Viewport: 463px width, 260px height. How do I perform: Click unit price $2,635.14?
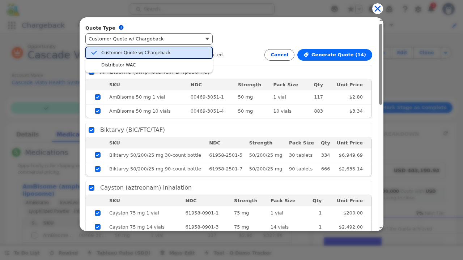coord(351,169)
